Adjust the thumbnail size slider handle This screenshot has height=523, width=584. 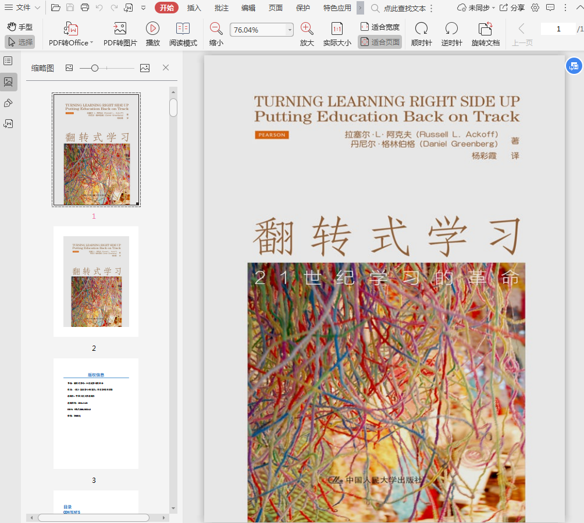tap(95, 68)
